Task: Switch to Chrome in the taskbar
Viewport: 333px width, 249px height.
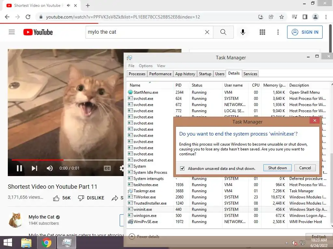Action: 46,243
